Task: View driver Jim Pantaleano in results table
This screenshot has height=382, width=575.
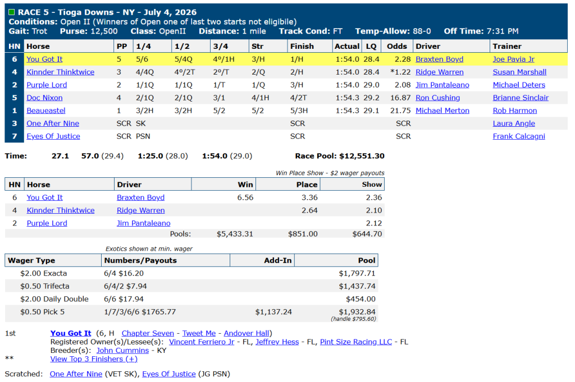Action: (x=442, y=85)
